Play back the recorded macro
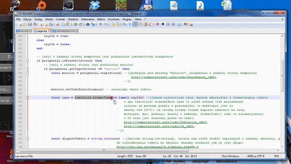 [168, 24]
